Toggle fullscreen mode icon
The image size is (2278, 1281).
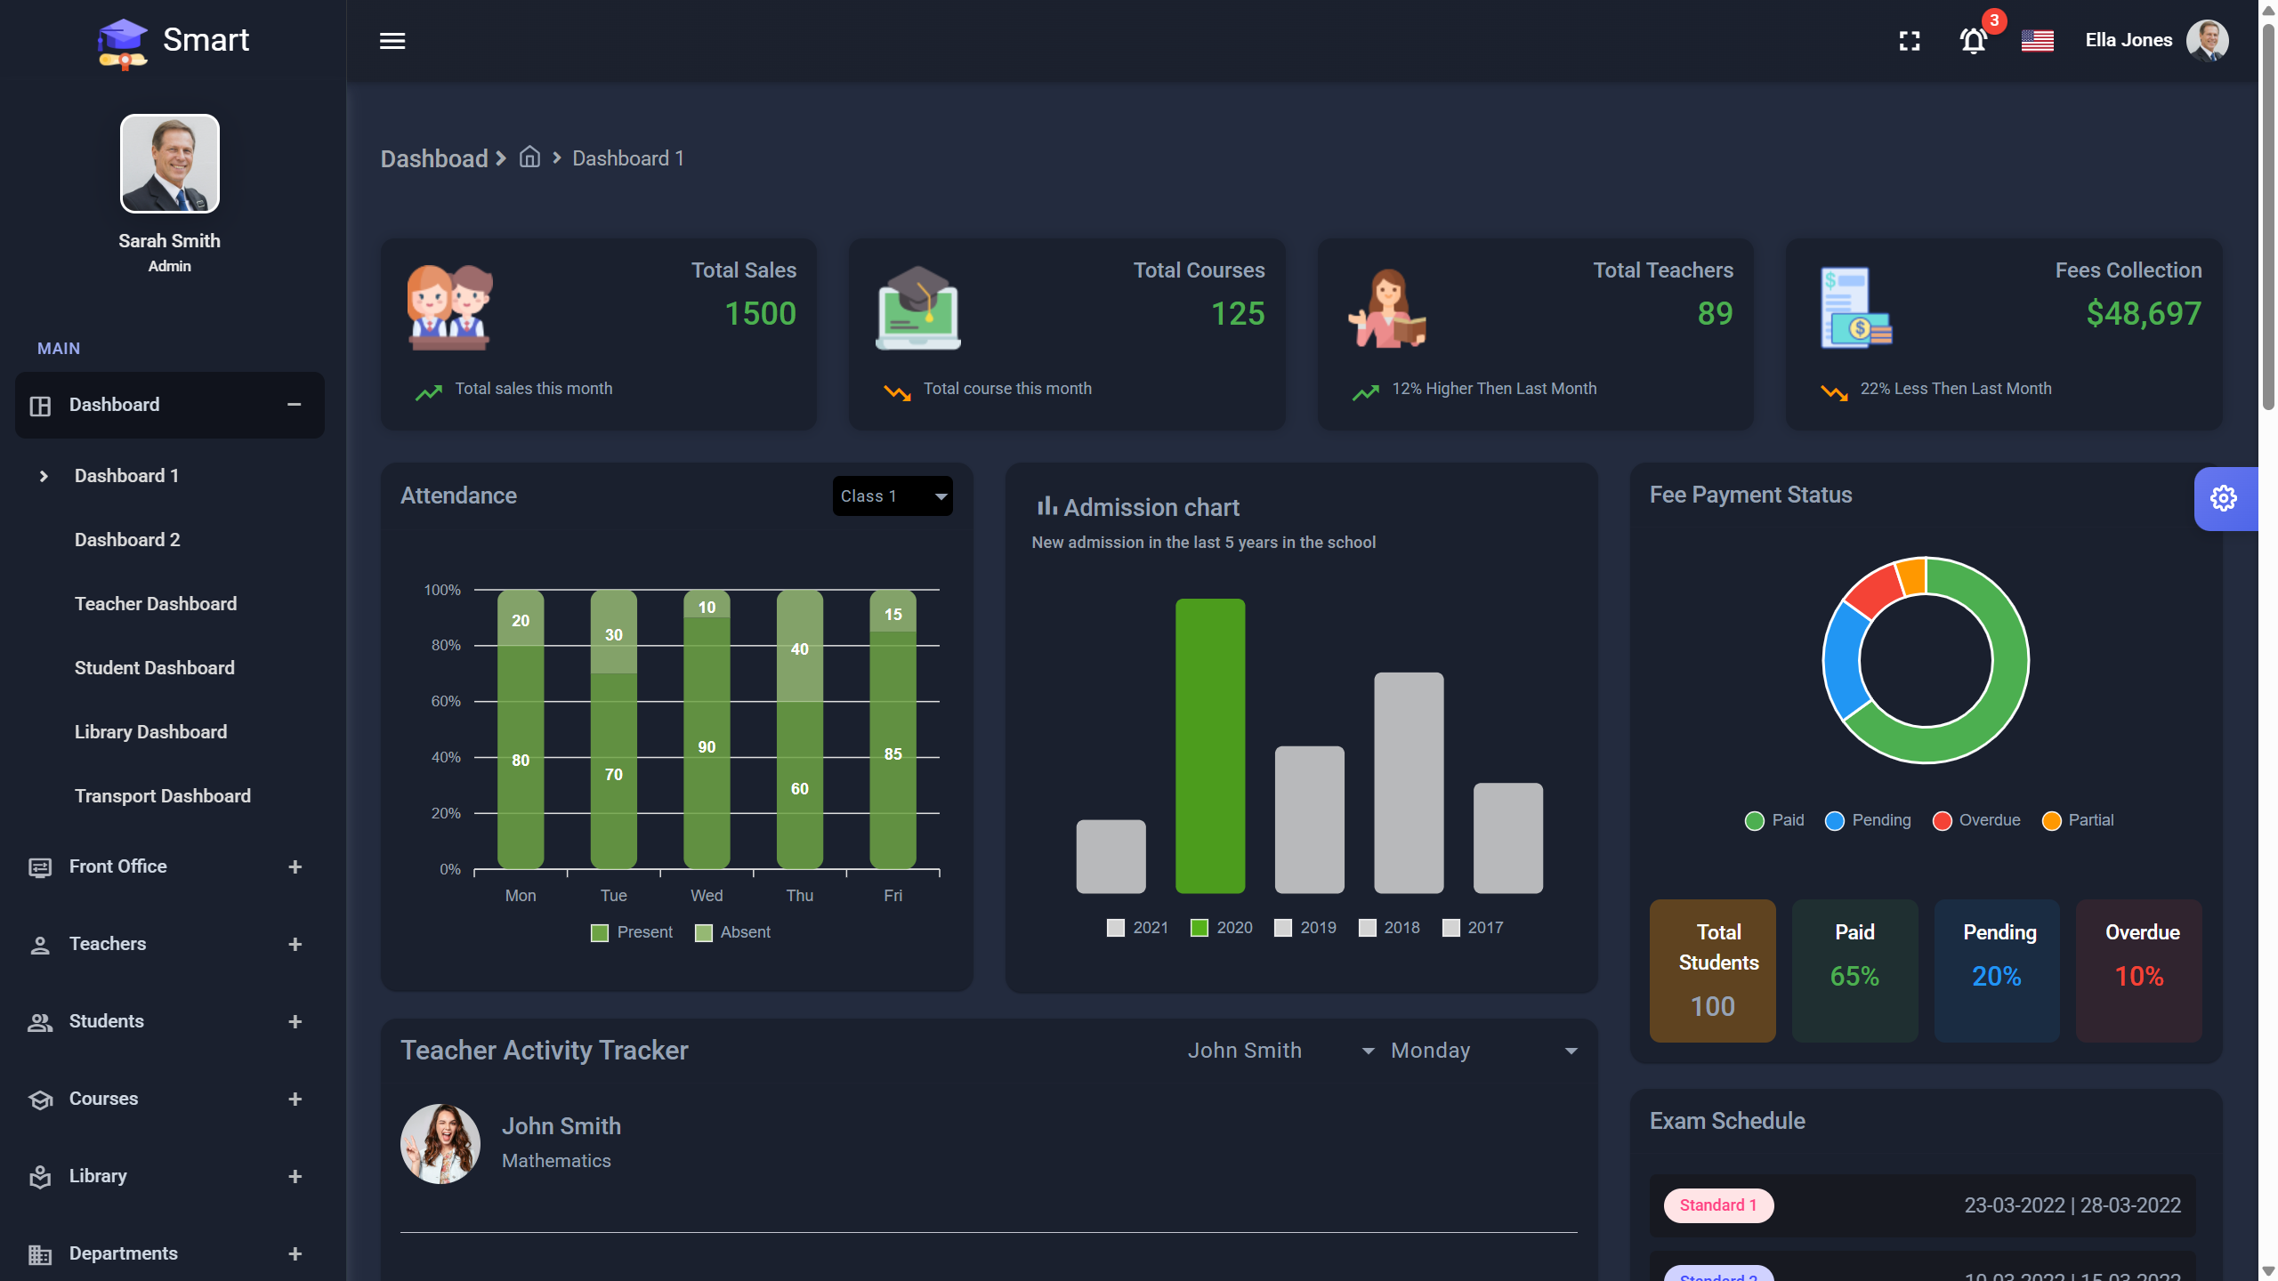point(1910,41)
